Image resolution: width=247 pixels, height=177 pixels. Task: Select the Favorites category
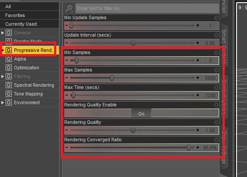click(x=30, y=15)
